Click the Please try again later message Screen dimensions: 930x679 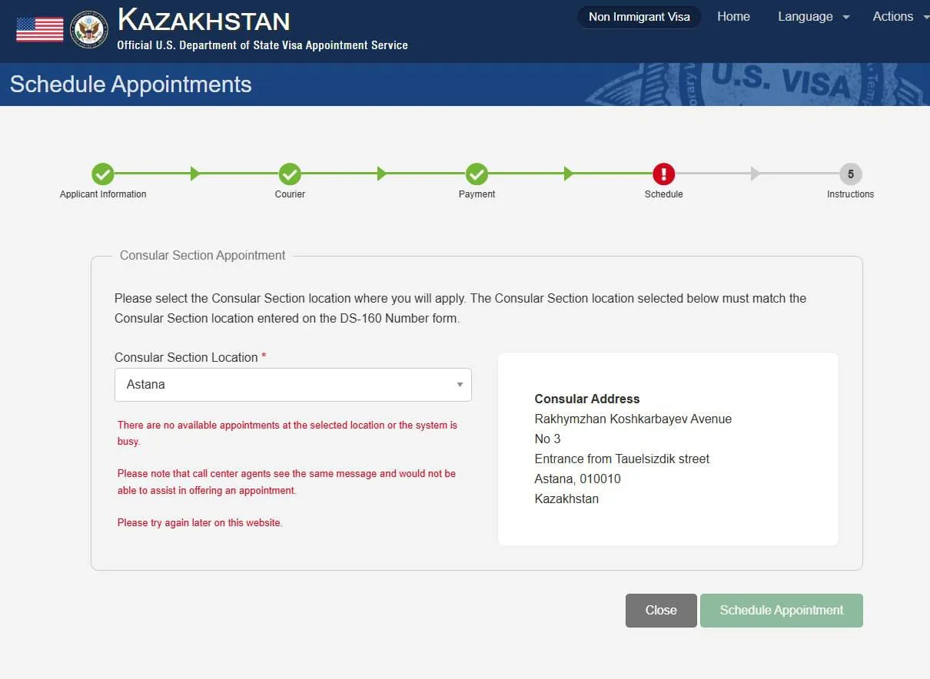click(200, 522)
